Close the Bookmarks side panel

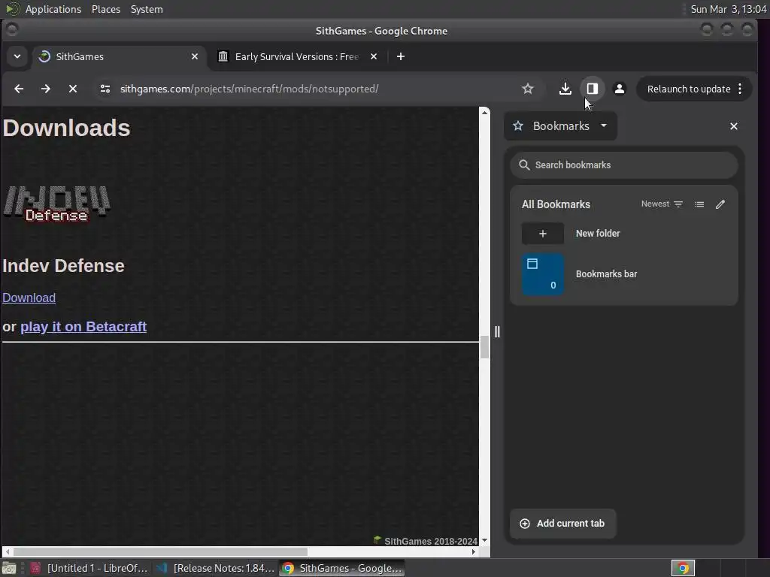click(x=734, y=126)
